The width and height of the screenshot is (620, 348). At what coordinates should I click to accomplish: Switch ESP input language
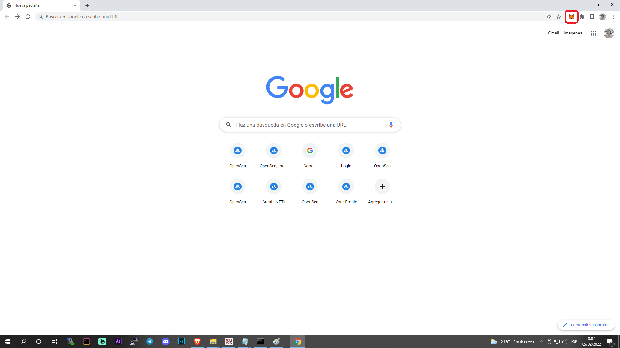point(574,342)
